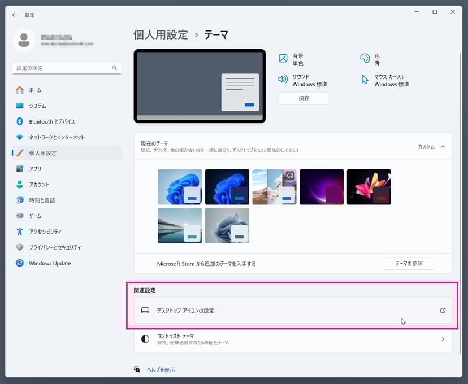This screenshot has height=384, width=468.
Task: Click the search magnifier icon
Action: pyautogui.click(x=114, y=68)
